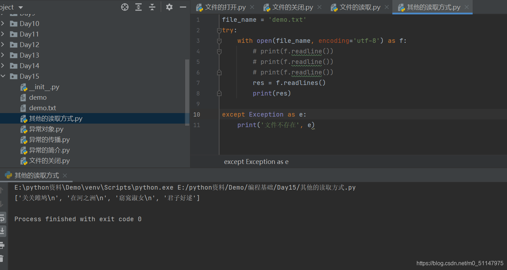
Task: Click the '文件不存在' string on line 11
Action: tap(280, 125)
